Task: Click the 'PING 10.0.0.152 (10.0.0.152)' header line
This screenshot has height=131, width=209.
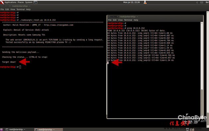Action: tap(136, 31)
